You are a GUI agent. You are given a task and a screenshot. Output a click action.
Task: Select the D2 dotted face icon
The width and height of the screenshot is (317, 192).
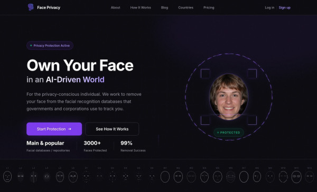(99, 177)
